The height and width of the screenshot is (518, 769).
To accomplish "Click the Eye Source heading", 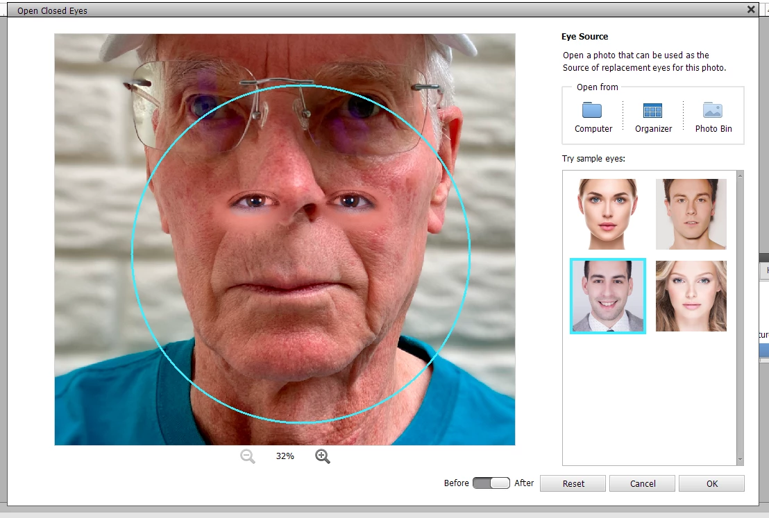I will [584, 36].
